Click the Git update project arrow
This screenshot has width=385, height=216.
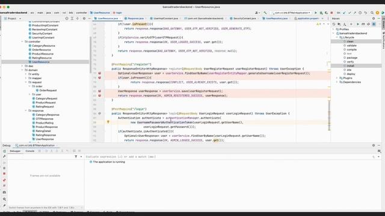point(344,13)
